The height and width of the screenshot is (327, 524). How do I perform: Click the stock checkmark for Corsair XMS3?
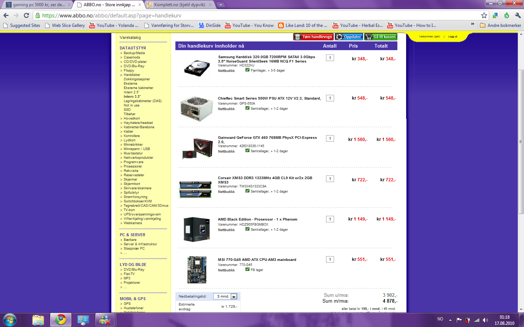coord(247,191)
